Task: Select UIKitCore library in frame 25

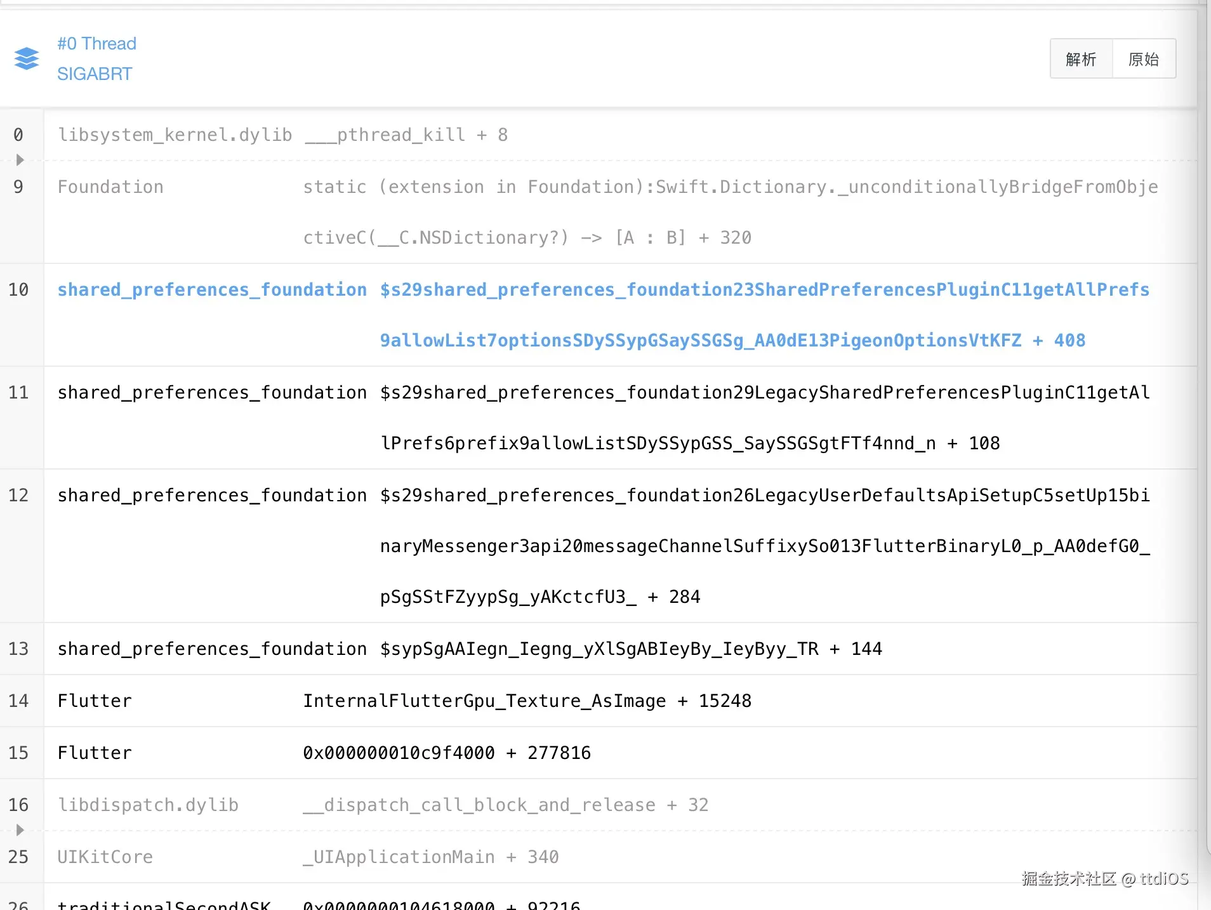Action: pos(105,857)
